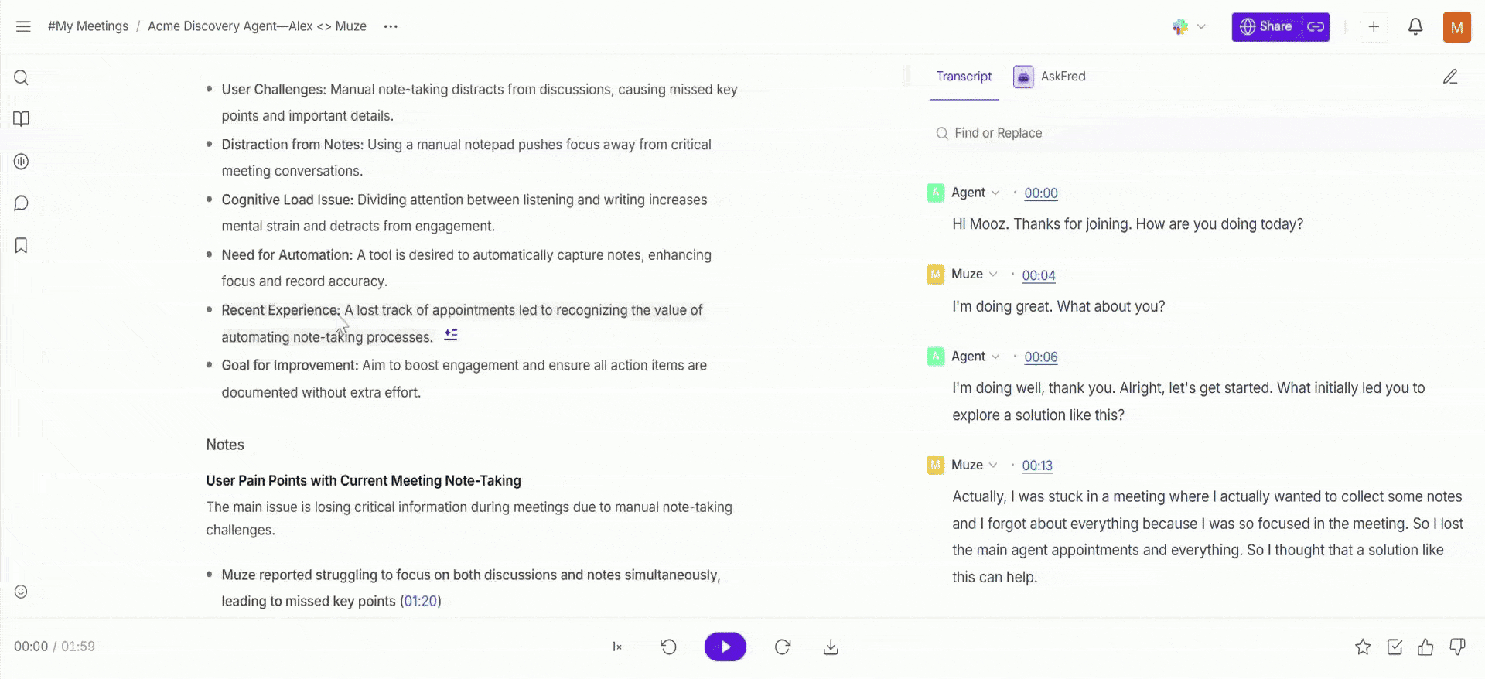Click transcript line 'Hi Mooz. Thanks for joining'
Screen dimensions: 1485x679
tap(1128, 224)
